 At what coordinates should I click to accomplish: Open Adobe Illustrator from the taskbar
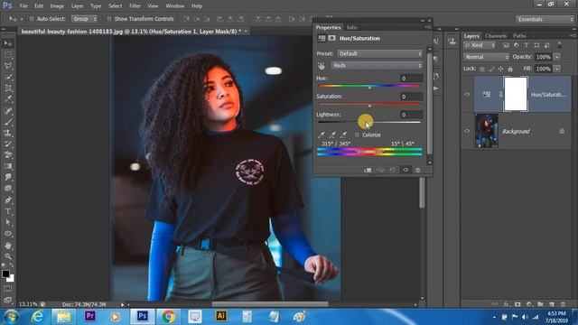221,316
